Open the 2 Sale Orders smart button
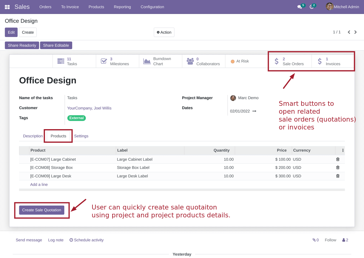The width and height of the screenshot is (364, 258). coord(290,61)
